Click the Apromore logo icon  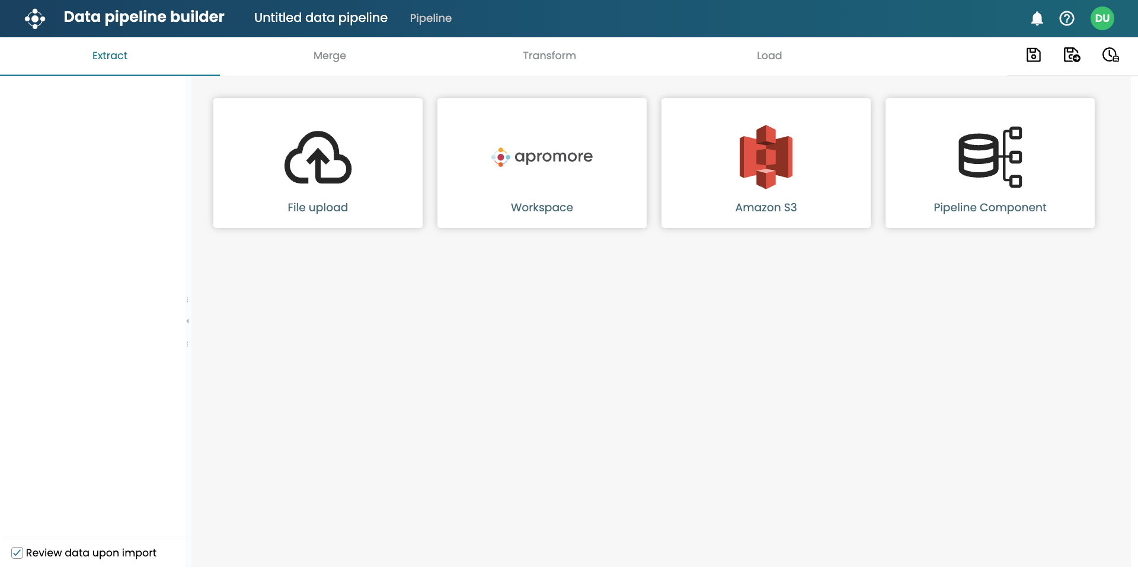[x=35, y=18]
